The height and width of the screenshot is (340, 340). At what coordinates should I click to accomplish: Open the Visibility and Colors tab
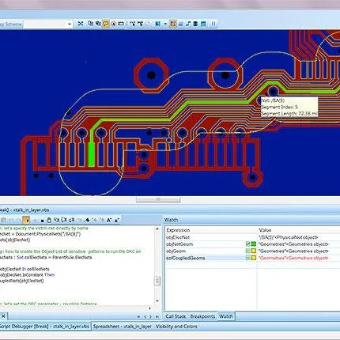click(x=176, y=327)
